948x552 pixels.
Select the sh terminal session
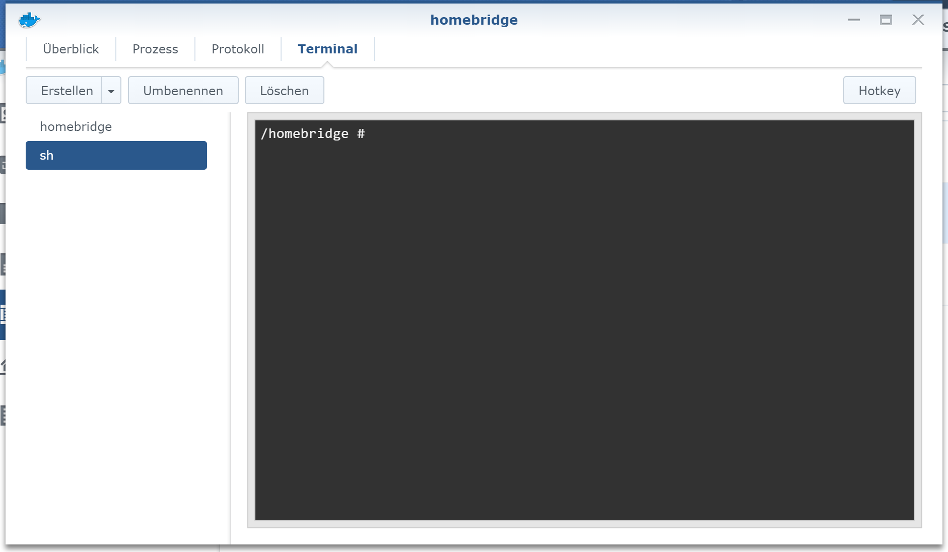pos(116,155)
